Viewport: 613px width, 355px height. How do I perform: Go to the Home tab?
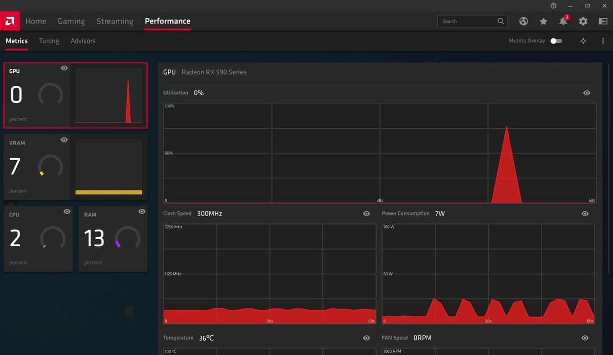(x=36, y=21)
